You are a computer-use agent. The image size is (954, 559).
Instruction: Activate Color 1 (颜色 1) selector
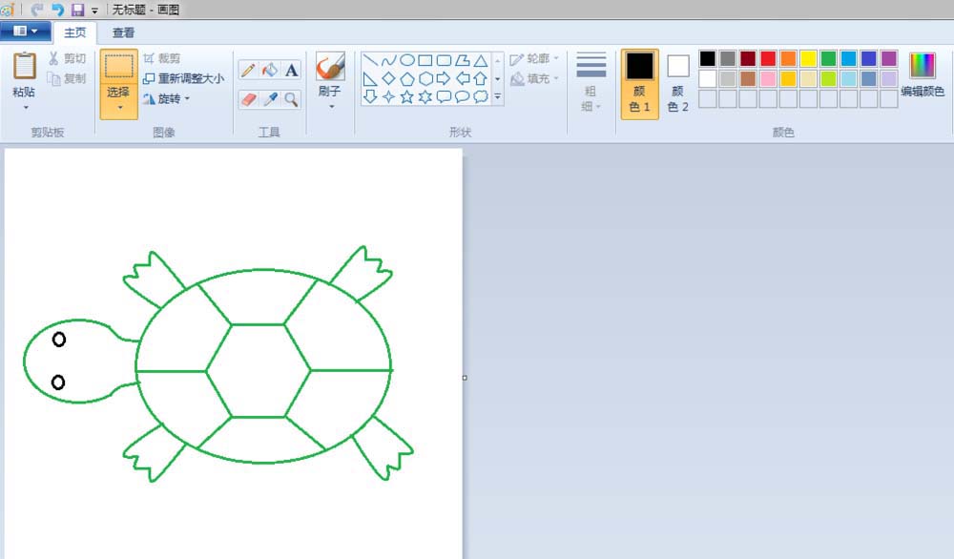click(x=639, y=84)
